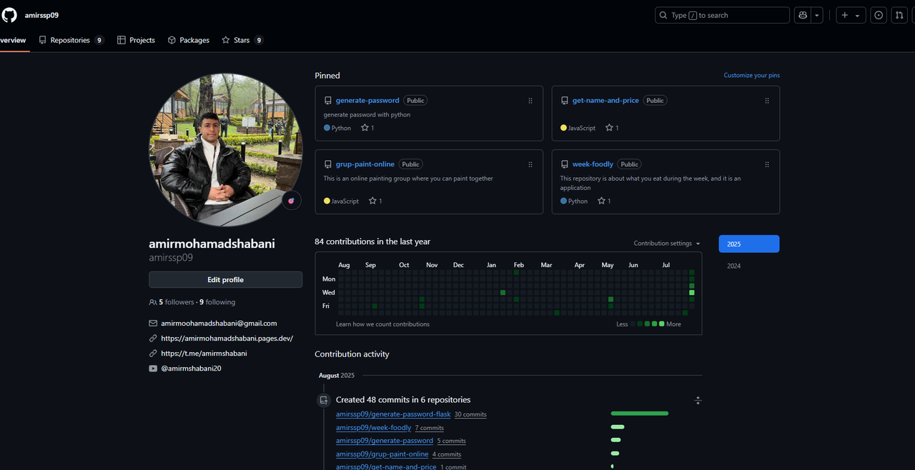Click star count on generate-password card
Image resolution: width=915 pixels, height=470 pixels.
point(367,128)
